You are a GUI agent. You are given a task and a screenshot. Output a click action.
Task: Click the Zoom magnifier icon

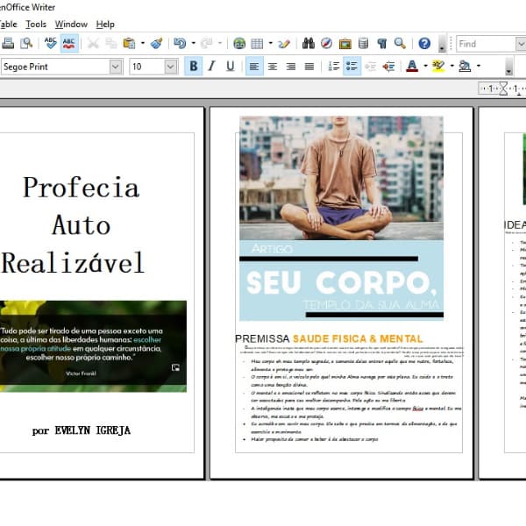[x=400, y=43]
